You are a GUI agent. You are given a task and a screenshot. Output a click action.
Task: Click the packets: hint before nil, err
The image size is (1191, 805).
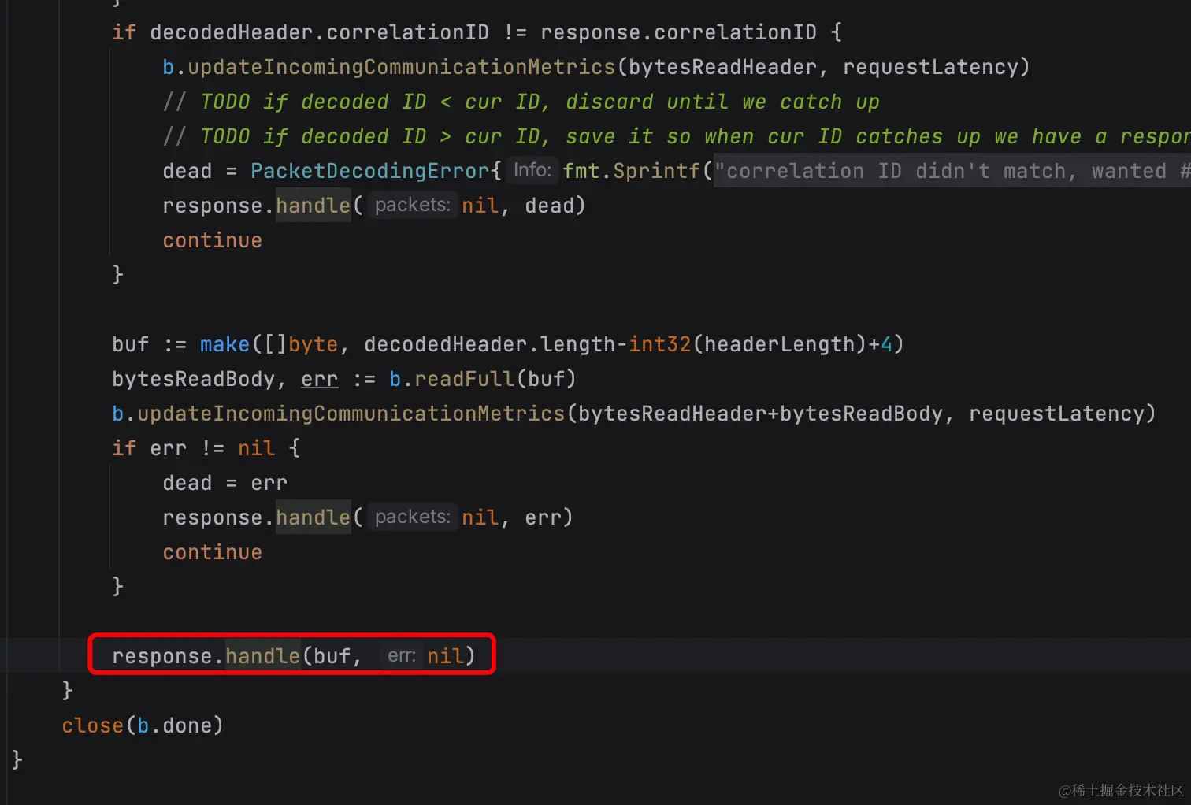[x=412, y=517]
